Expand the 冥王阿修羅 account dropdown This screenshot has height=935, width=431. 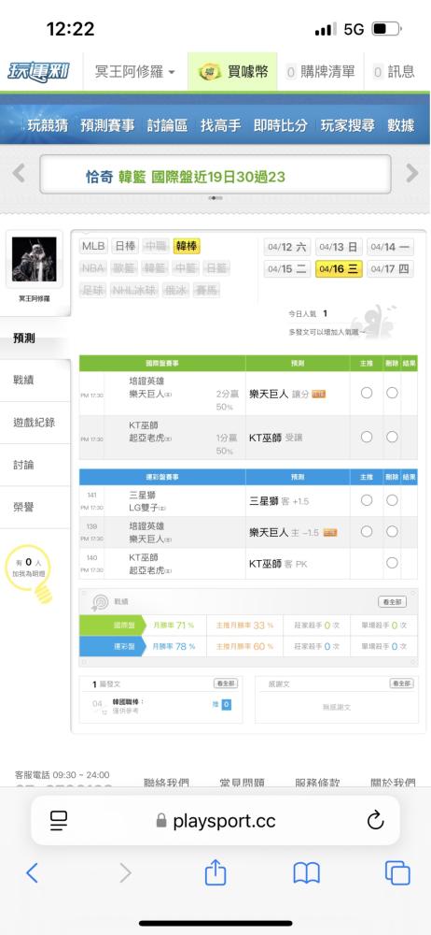coord(135,72)
